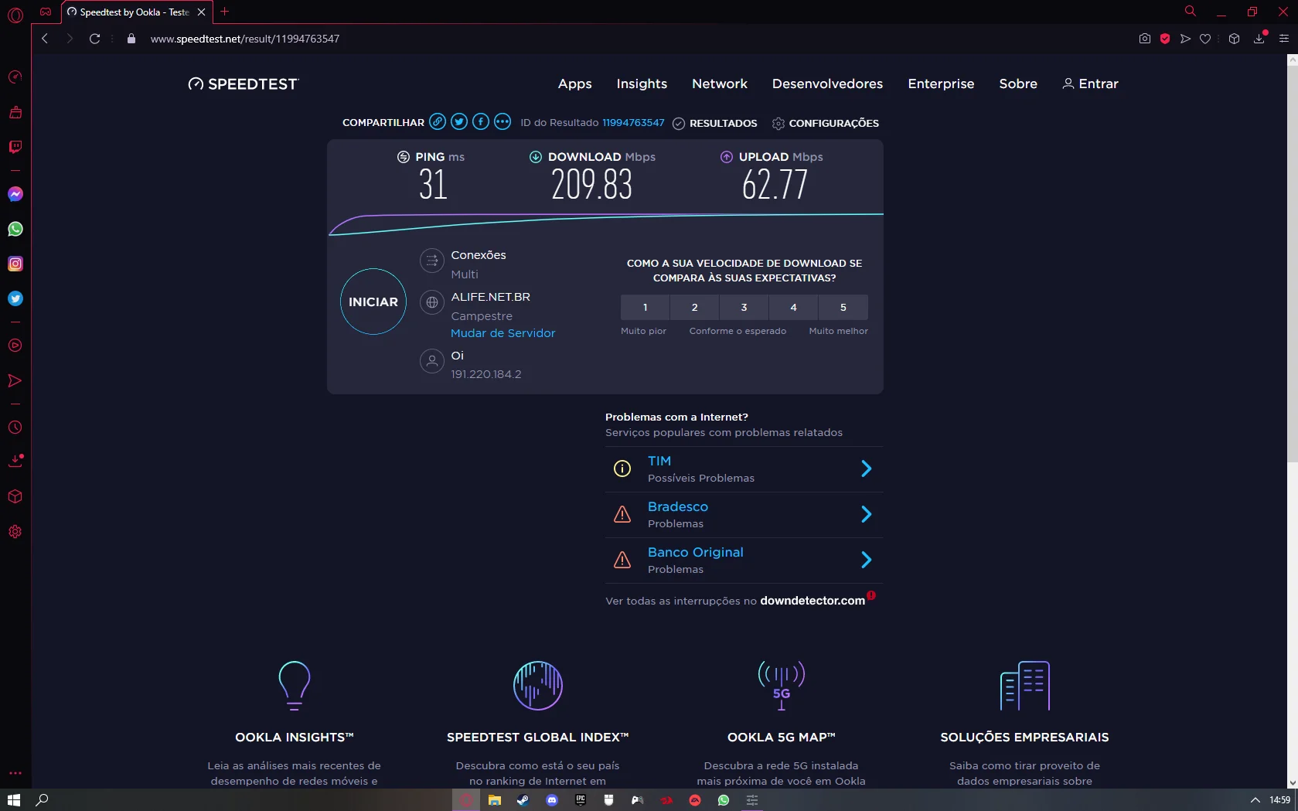The image size is (1298, 811).
Task: Add page to bookmarks with heart icon
Action: 1205,39
